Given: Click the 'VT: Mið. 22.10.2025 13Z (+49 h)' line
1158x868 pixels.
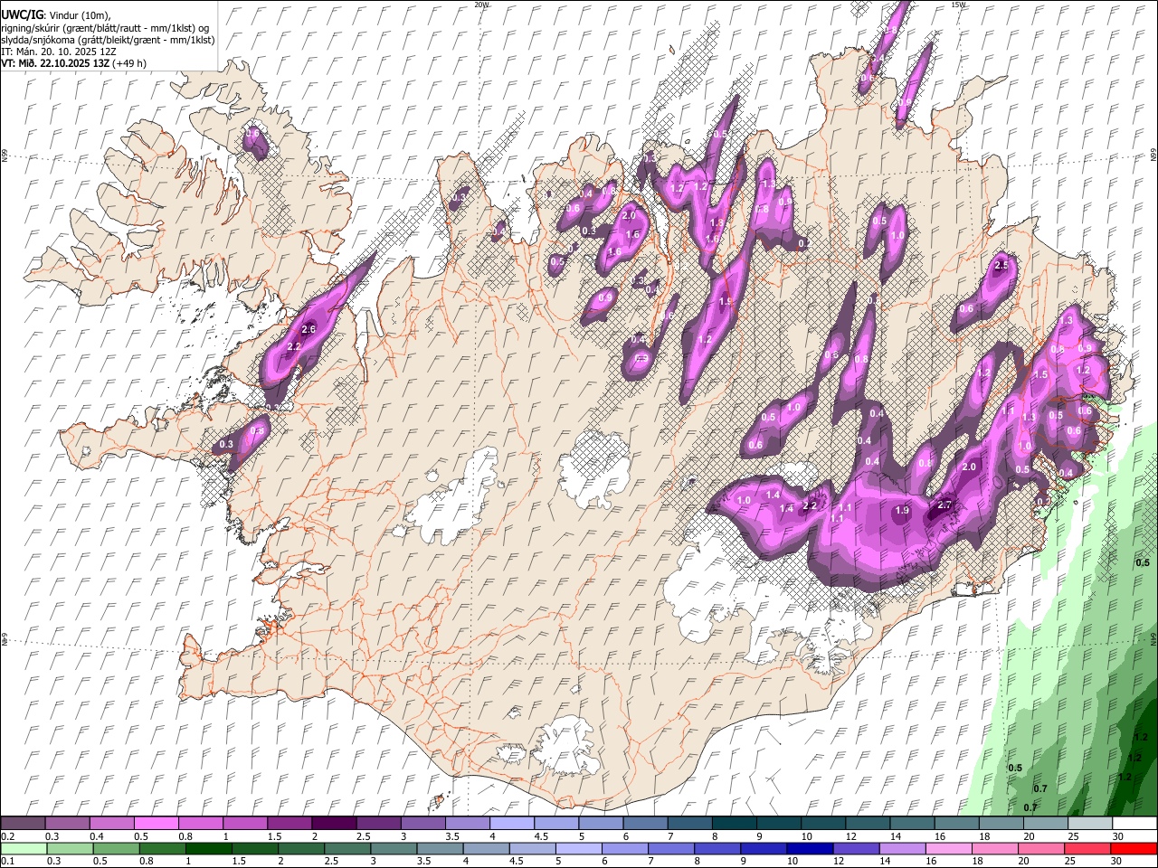Looking at the screenshot, I should tap(73, 63).
